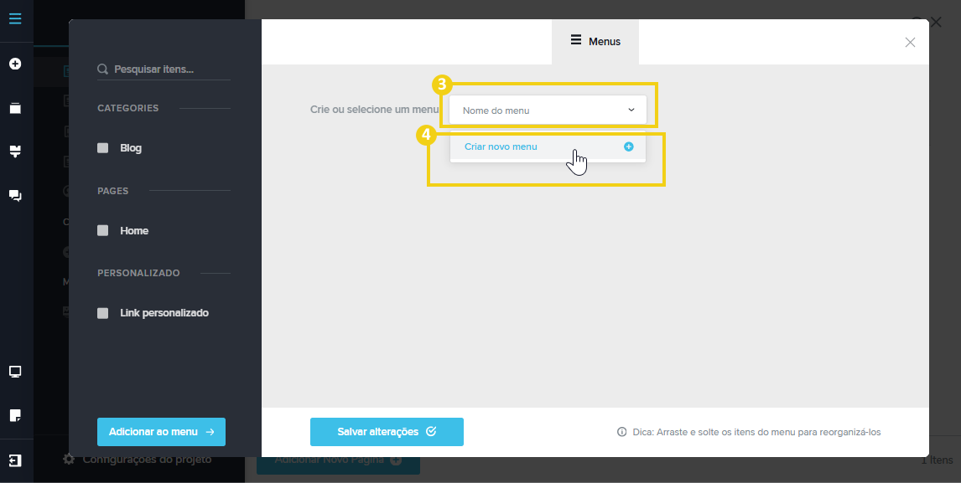Click the hamburger icon in Menus tab
The width and height of the screenshot is (961, 483).
tap(576, 40)
